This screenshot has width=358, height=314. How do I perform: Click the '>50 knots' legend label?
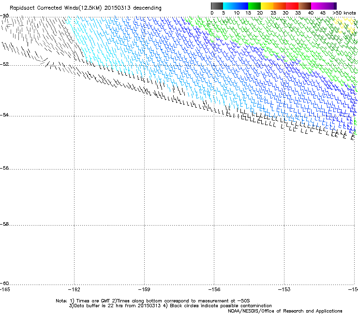tap(344, 13)
